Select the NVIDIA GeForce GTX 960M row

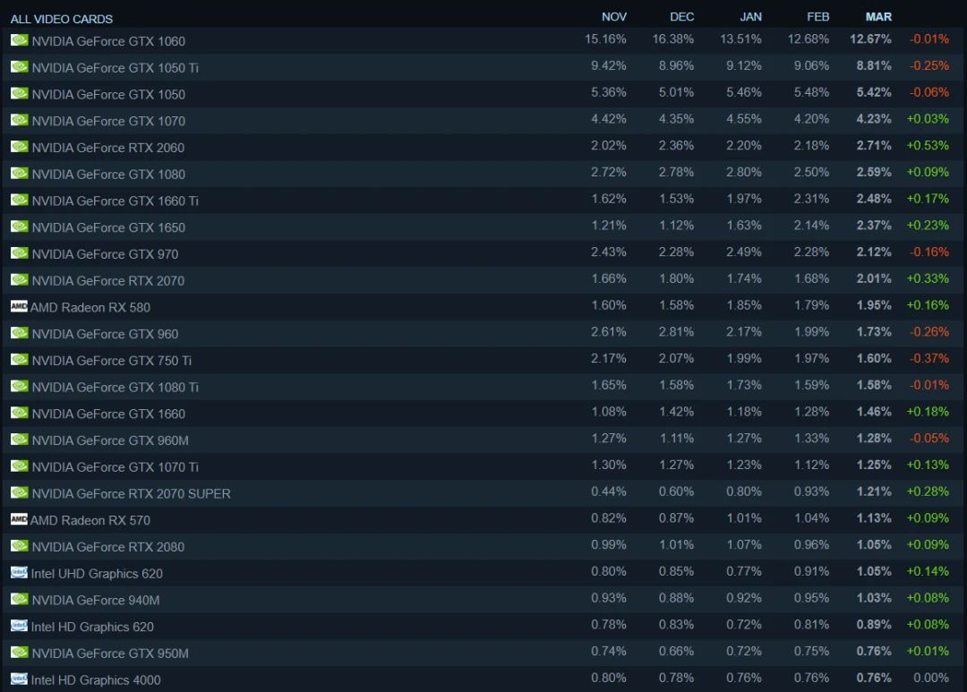(x=483, y=440)
